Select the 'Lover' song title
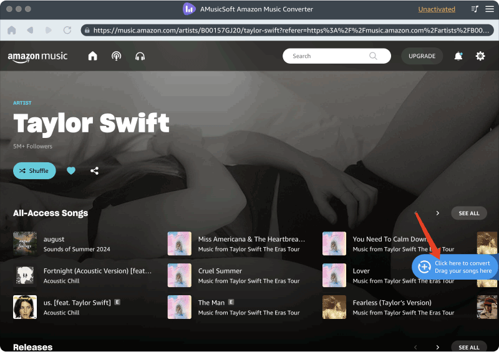499x352 pixels. pos(361,271)
